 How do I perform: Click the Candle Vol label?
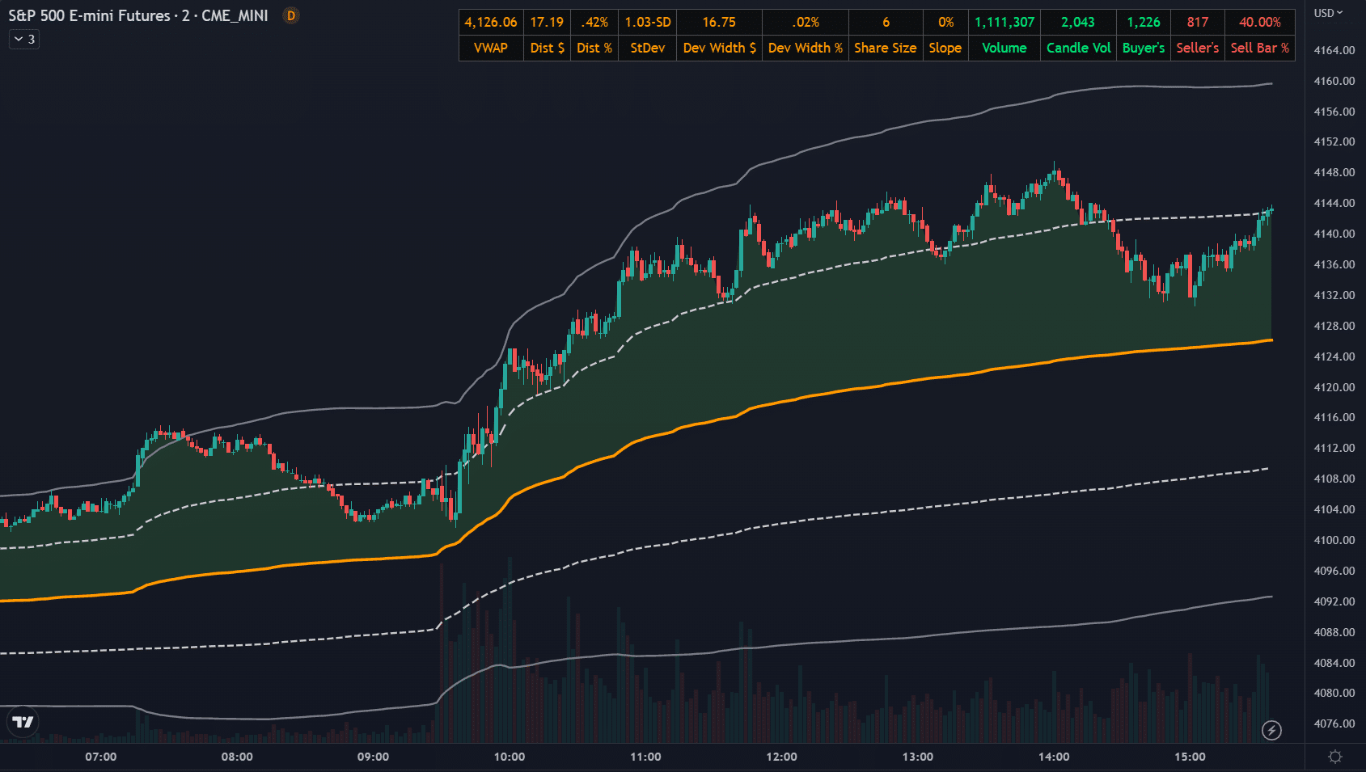click(1078, 48)
